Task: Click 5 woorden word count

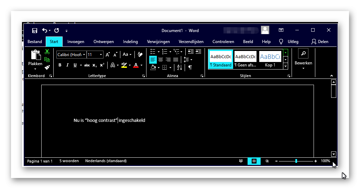Action: coord(69,161)
